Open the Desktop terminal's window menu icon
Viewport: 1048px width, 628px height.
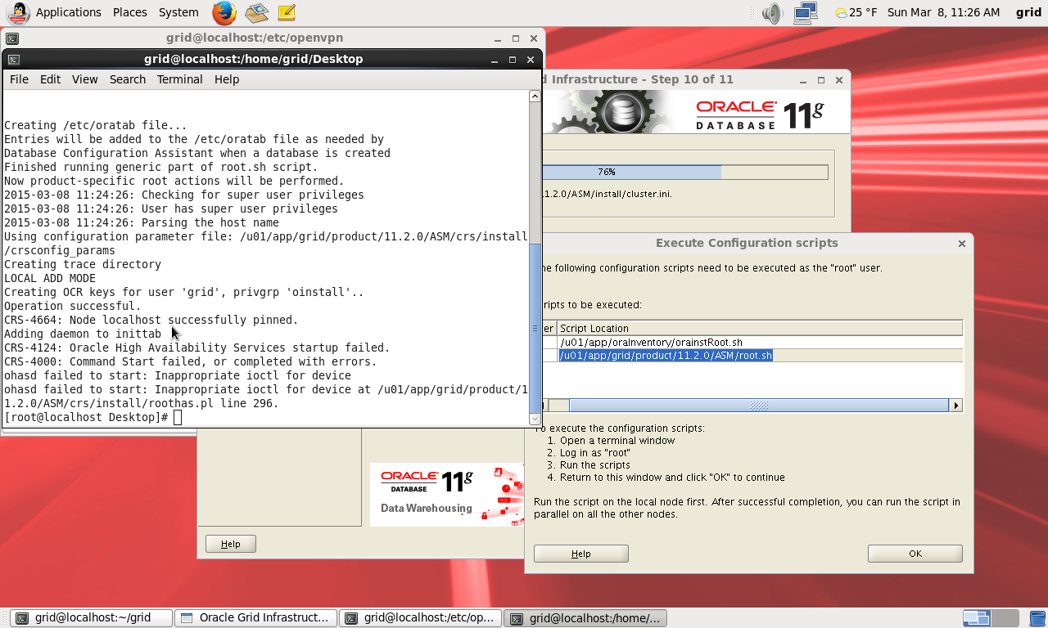point(14,59)
